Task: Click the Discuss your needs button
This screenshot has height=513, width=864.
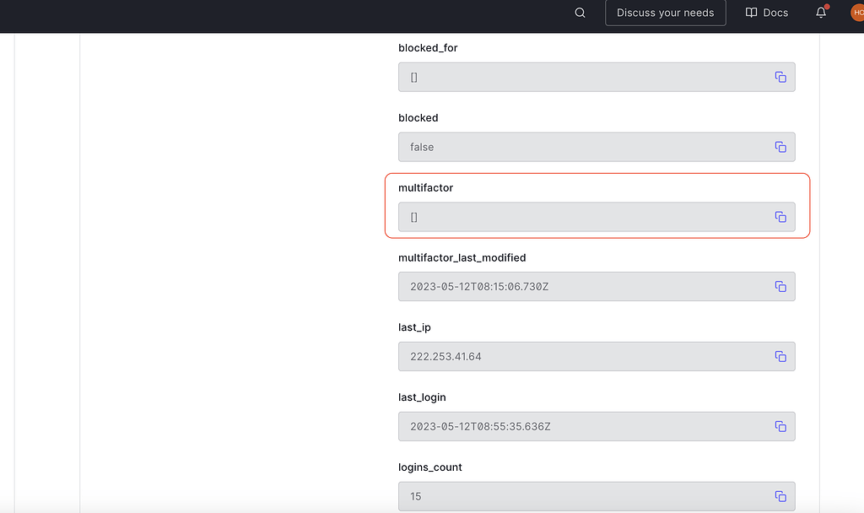Action: pos(665,13)
